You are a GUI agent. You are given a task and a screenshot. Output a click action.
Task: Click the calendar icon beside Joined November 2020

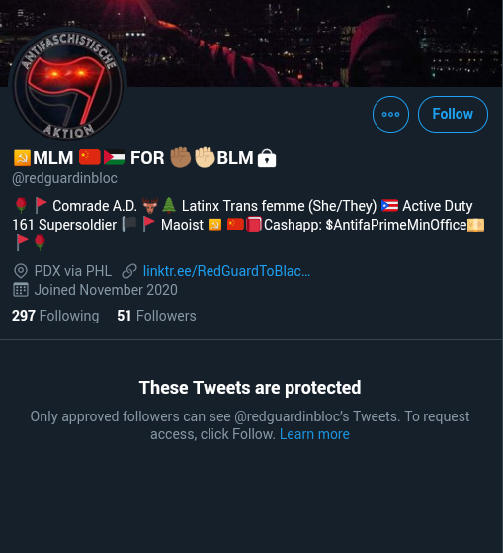pyautogui.click(x=21, y=290)
